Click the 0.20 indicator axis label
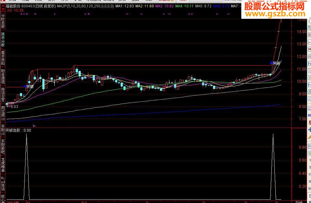Screen dimensions: 311x203 pos(303,186)
